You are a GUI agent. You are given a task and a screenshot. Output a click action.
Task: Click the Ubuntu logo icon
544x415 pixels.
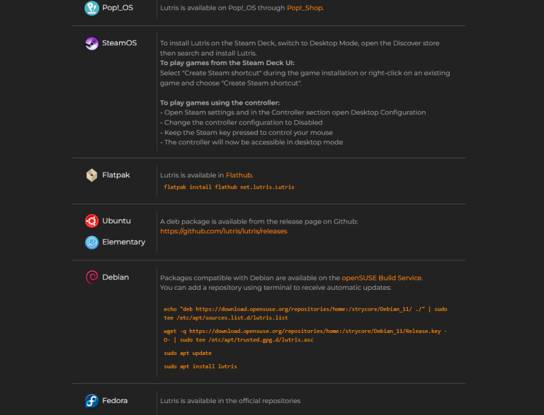[91, 221]
